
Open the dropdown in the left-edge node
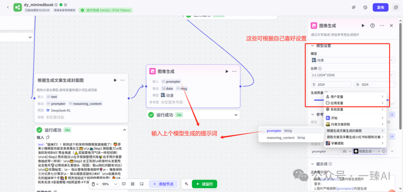pos(30,38)
